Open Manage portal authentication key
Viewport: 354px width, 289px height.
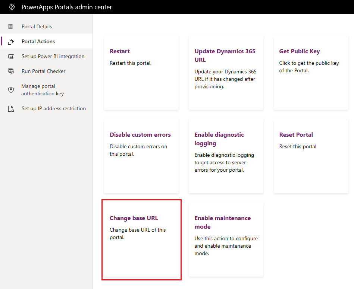46,90
